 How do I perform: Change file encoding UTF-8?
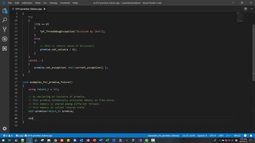[213, 135]
